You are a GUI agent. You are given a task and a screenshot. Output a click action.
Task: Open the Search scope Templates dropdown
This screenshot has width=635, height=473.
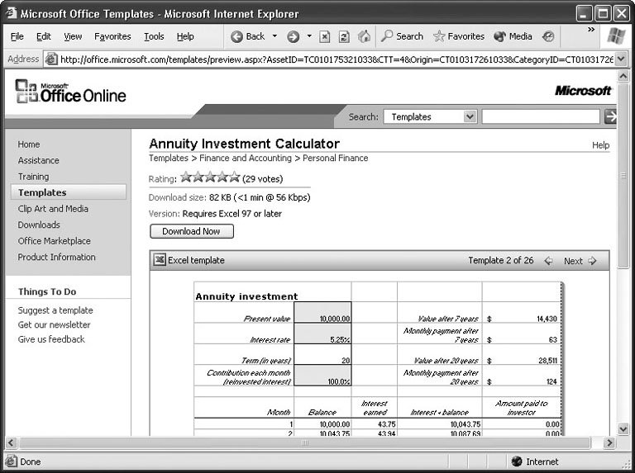(x=470, y=117)
